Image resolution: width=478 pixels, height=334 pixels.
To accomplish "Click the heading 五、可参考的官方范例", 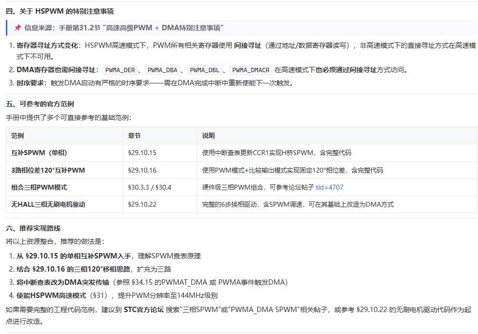I will [x=40, y=104].
